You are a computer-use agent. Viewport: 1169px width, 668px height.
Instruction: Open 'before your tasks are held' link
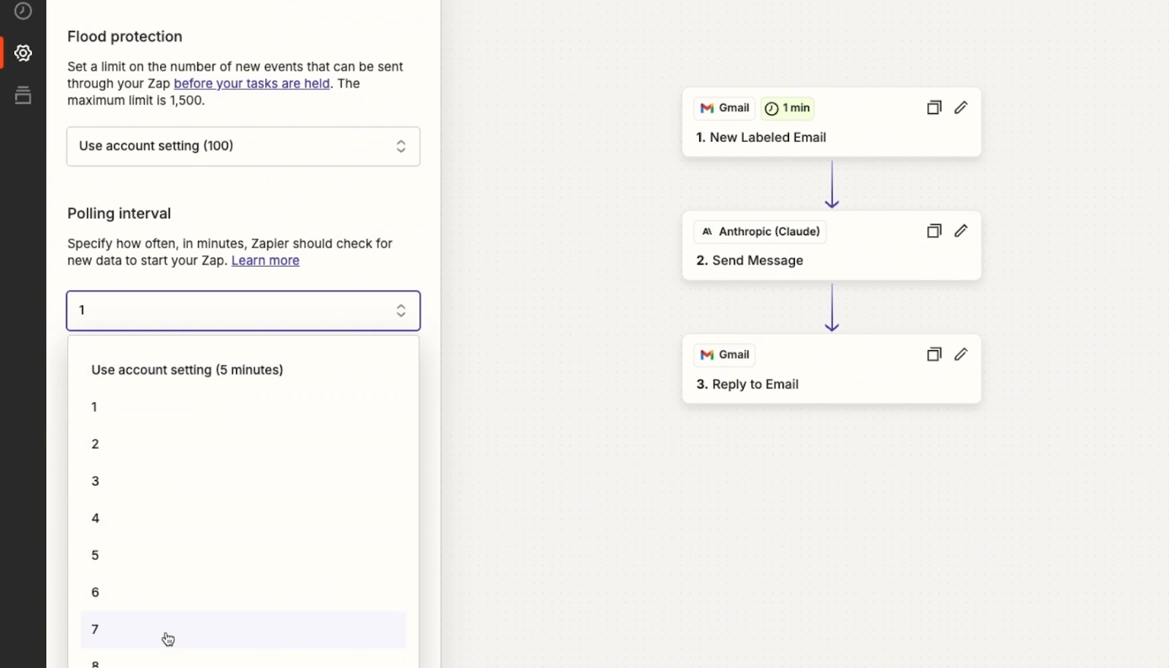(x=251, y=83)
